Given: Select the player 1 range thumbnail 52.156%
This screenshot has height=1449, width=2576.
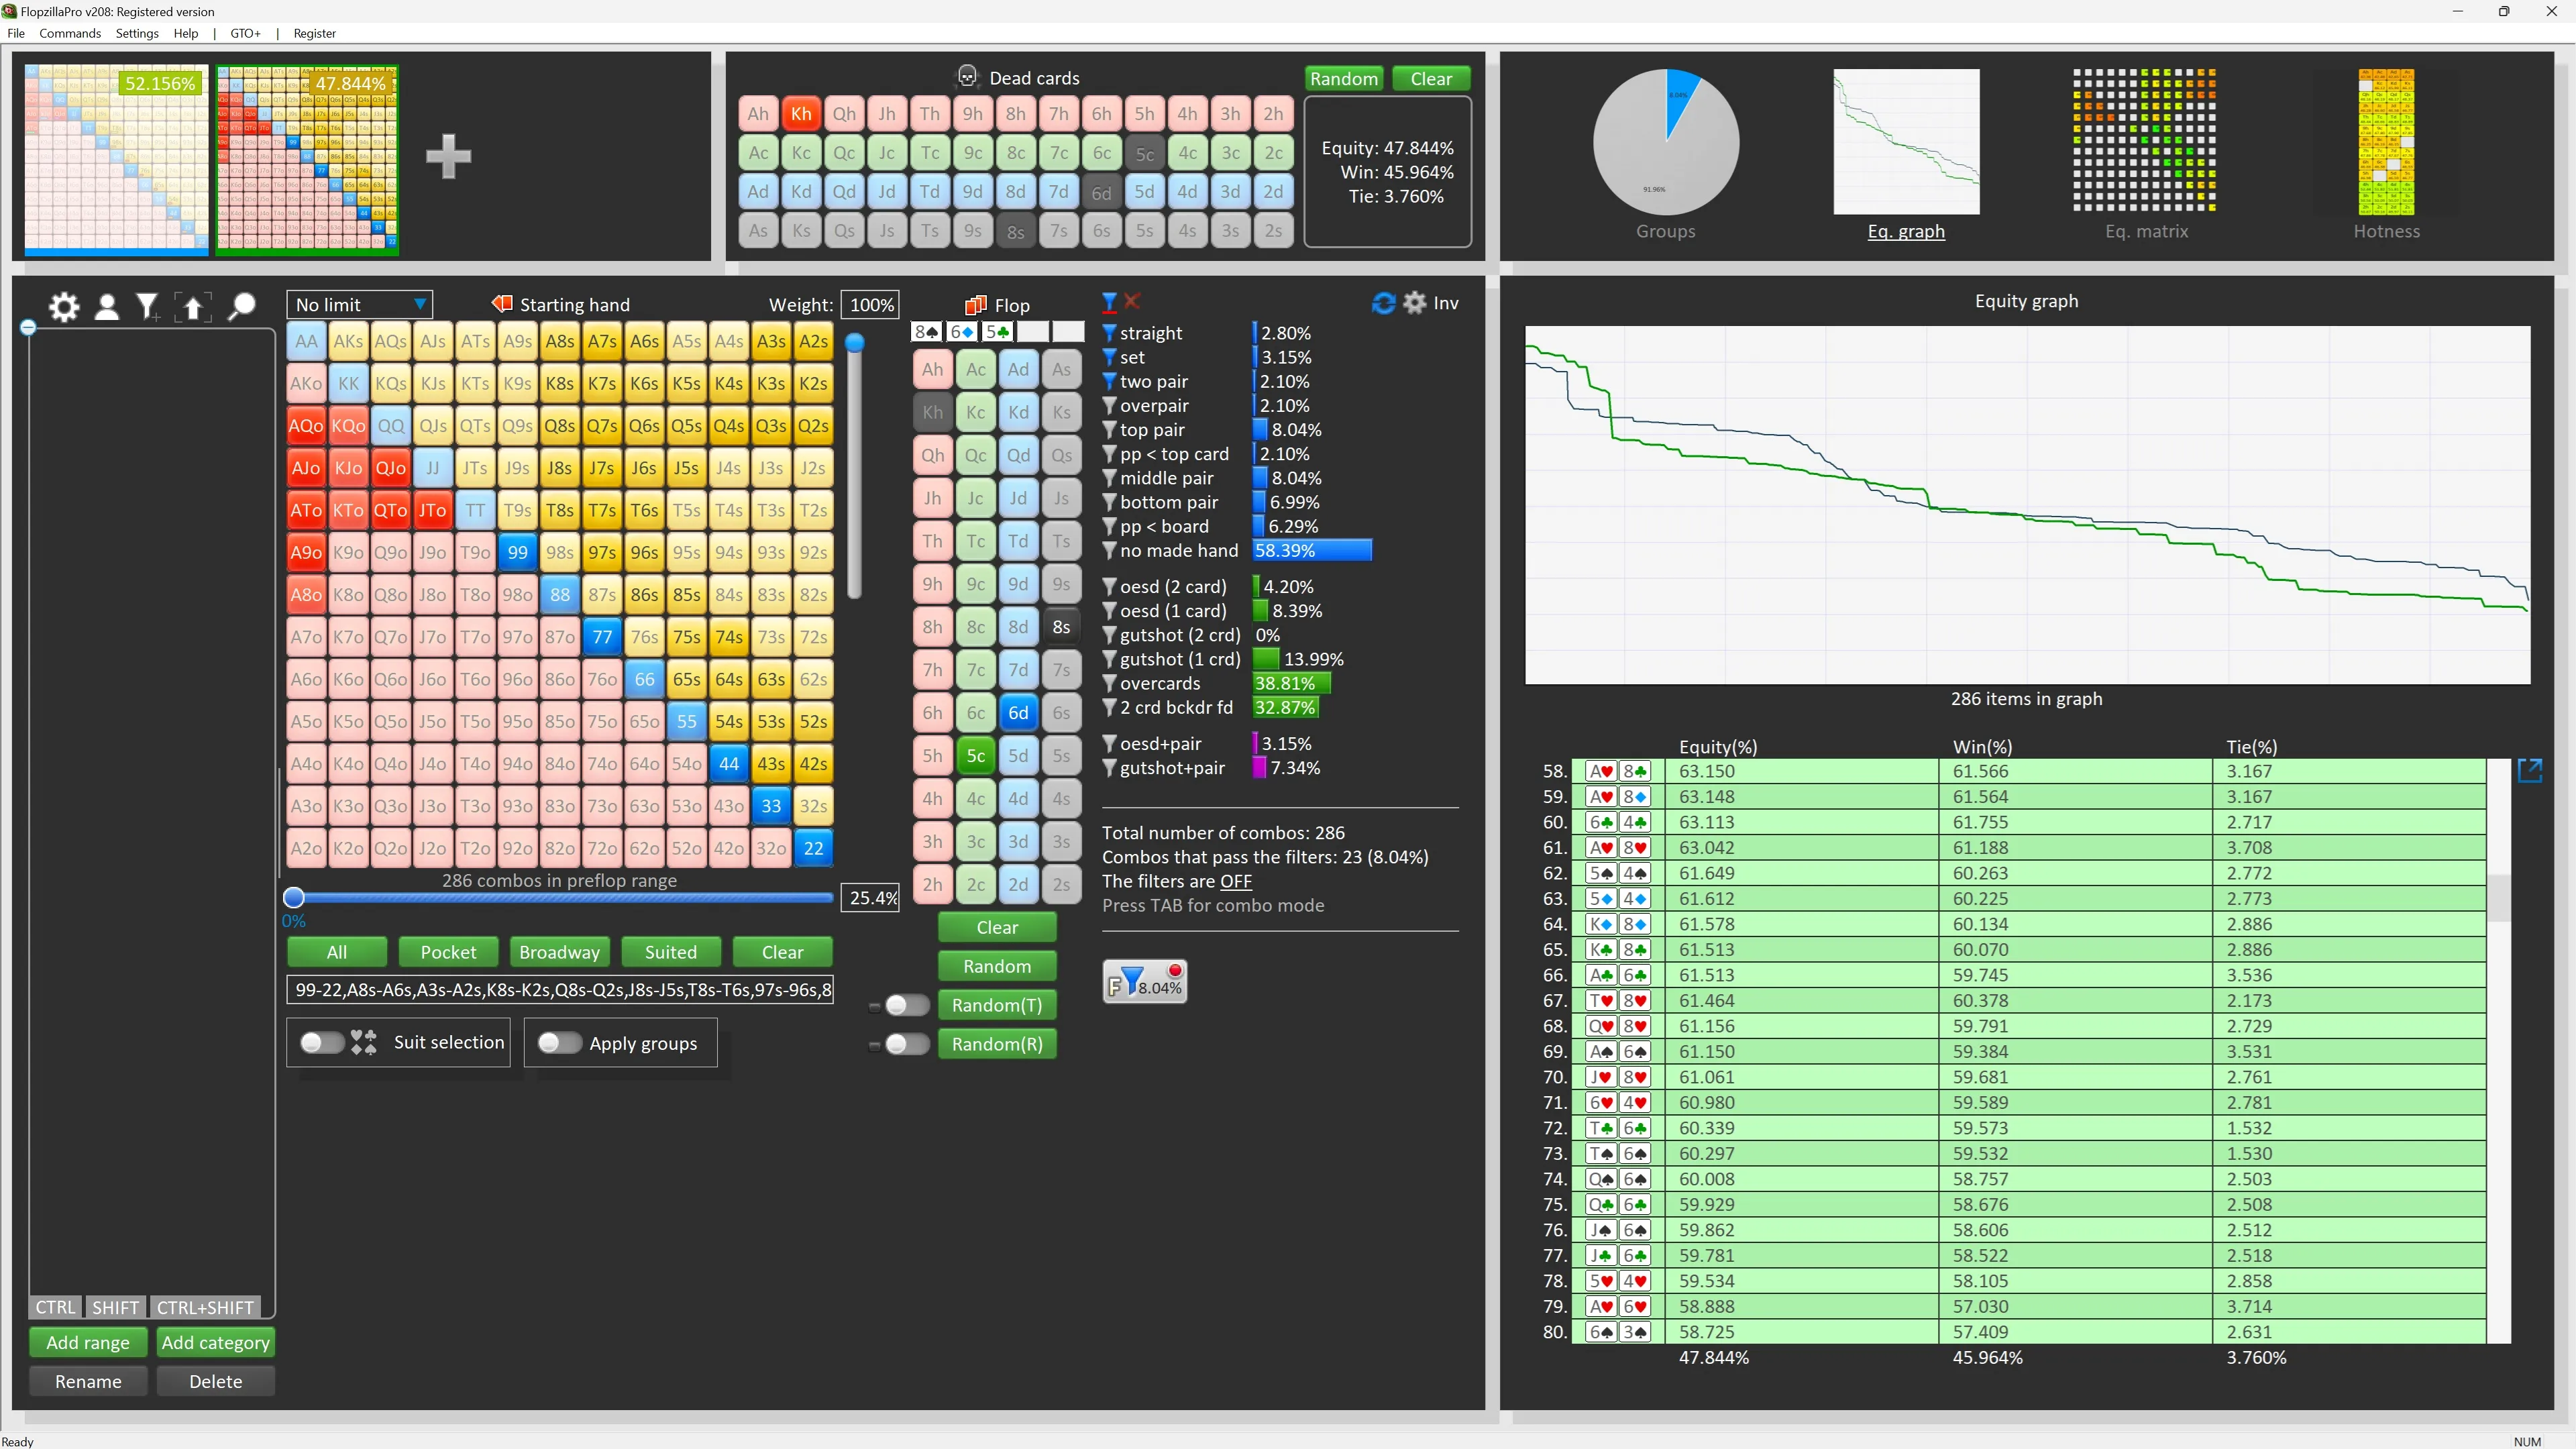Looking at the screenshot, I should 116,159.
